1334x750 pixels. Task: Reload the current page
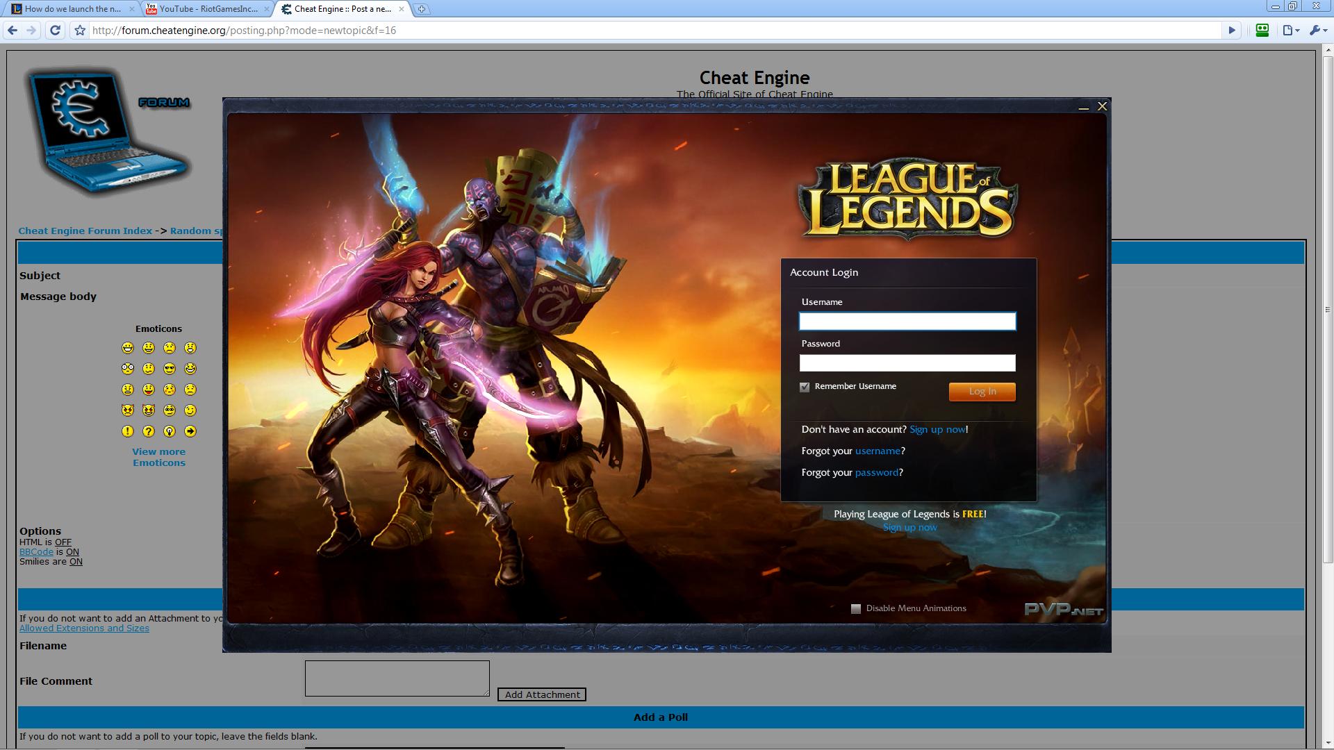pos(54,31)
